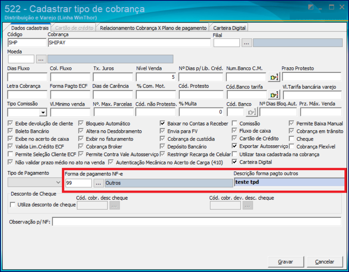Click the Cobrança field containing SHIPAY
This screenshot has width=349, height=272.
129,42
